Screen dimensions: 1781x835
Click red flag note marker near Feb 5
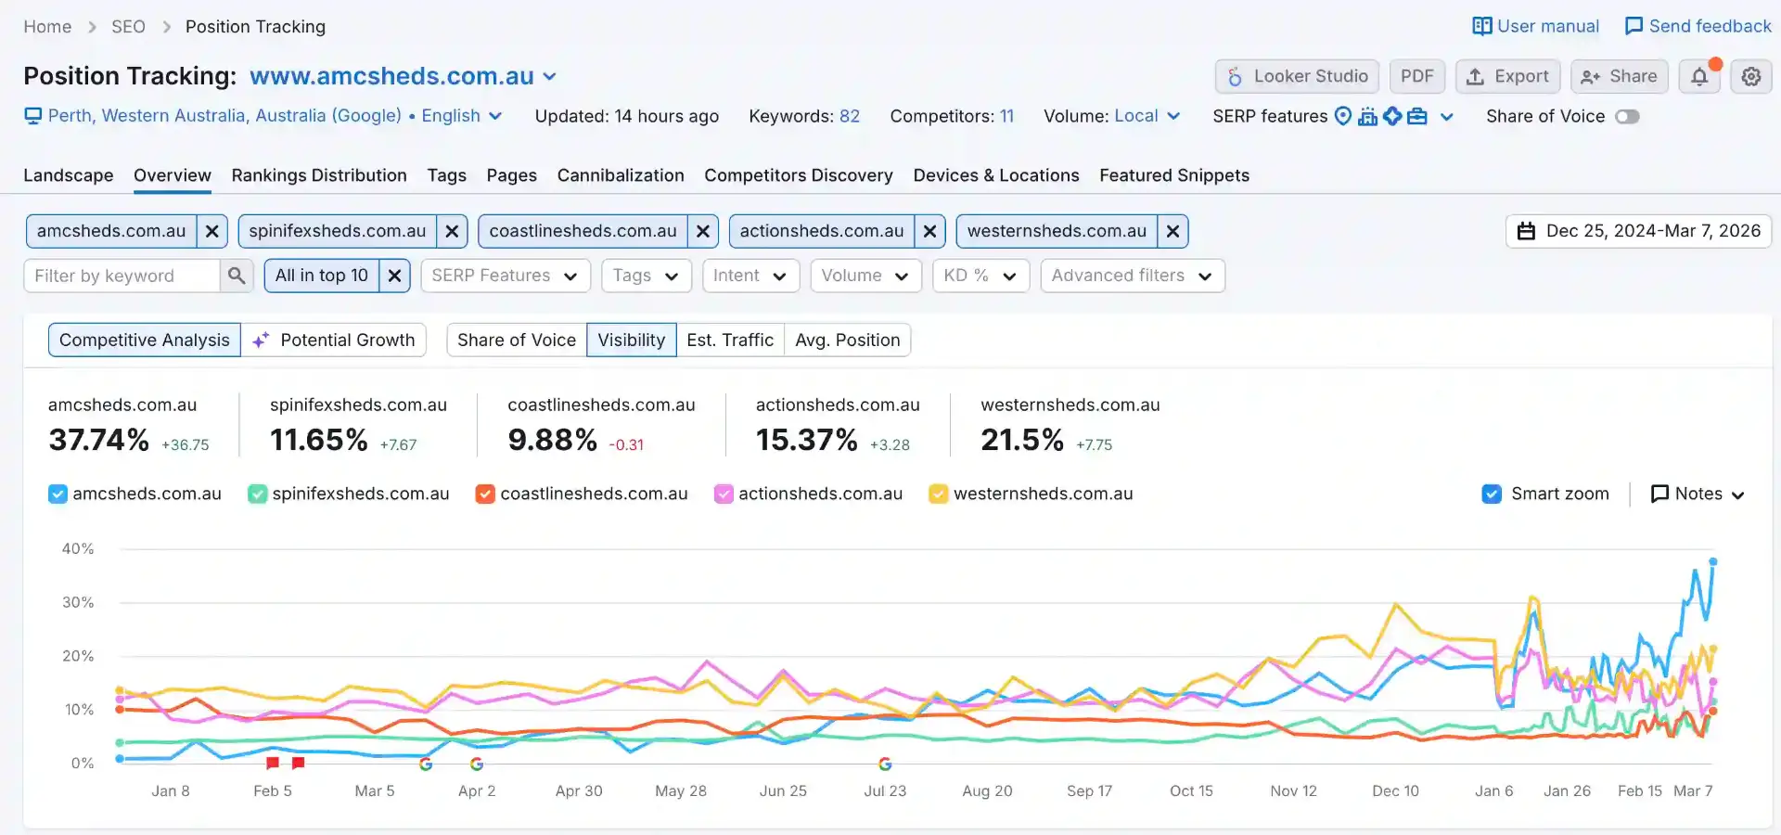[273, 763]
